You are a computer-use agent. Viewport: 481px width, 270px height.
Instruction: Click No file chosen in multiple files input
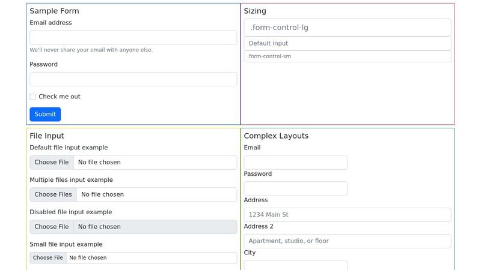(102, 194)
